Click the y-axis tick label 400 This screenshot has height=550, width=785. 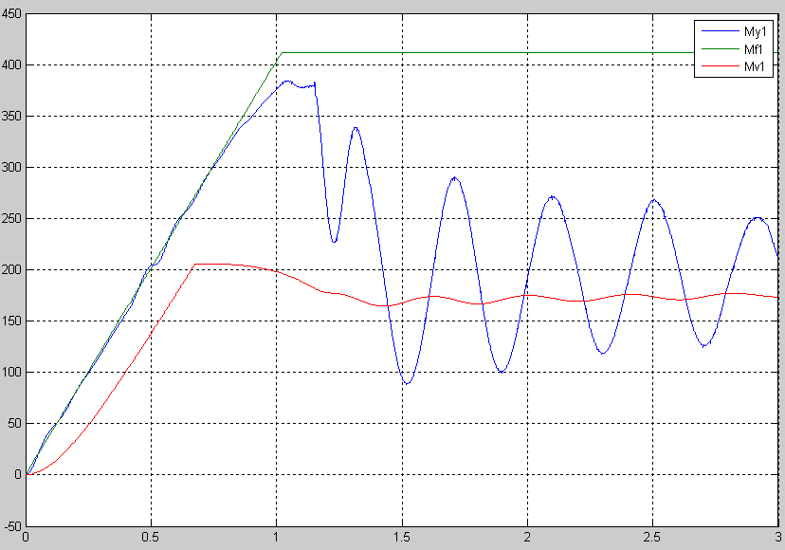tap(11, 65)
